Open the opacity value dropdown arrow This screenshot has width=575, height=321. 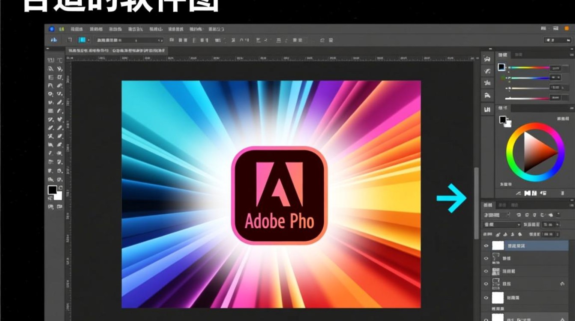[557, 225]
